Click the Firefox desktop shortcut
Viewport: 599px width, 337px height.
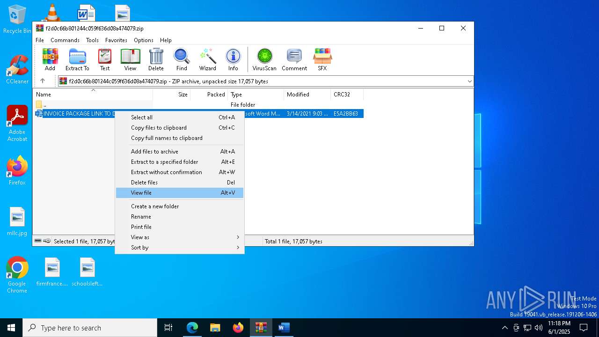[17, 170]
